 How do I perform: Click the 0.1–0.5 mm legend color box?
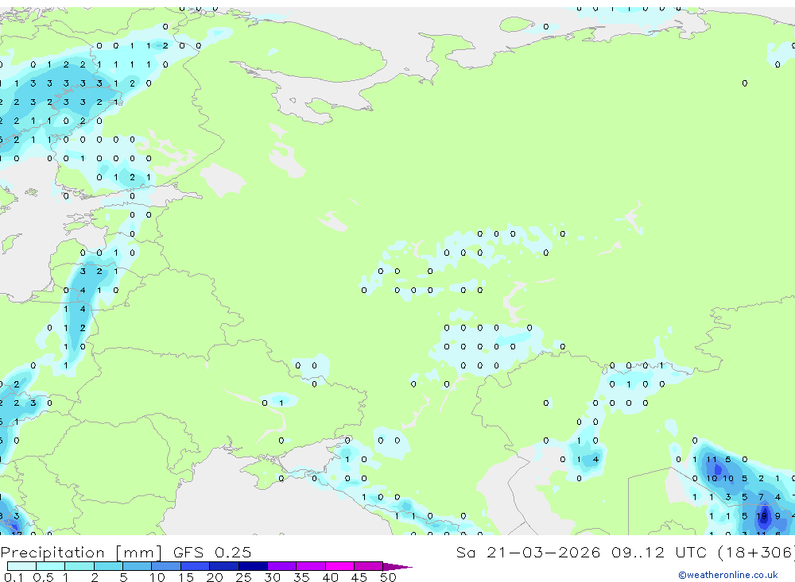coord(21,566)
